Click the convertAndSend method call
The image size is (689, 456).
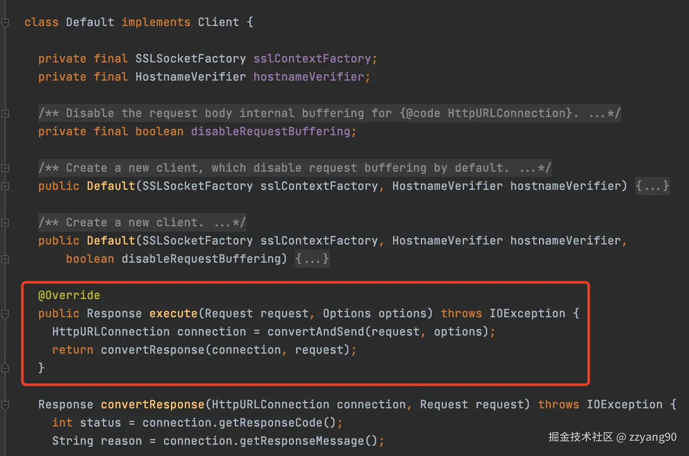point(315,332)
